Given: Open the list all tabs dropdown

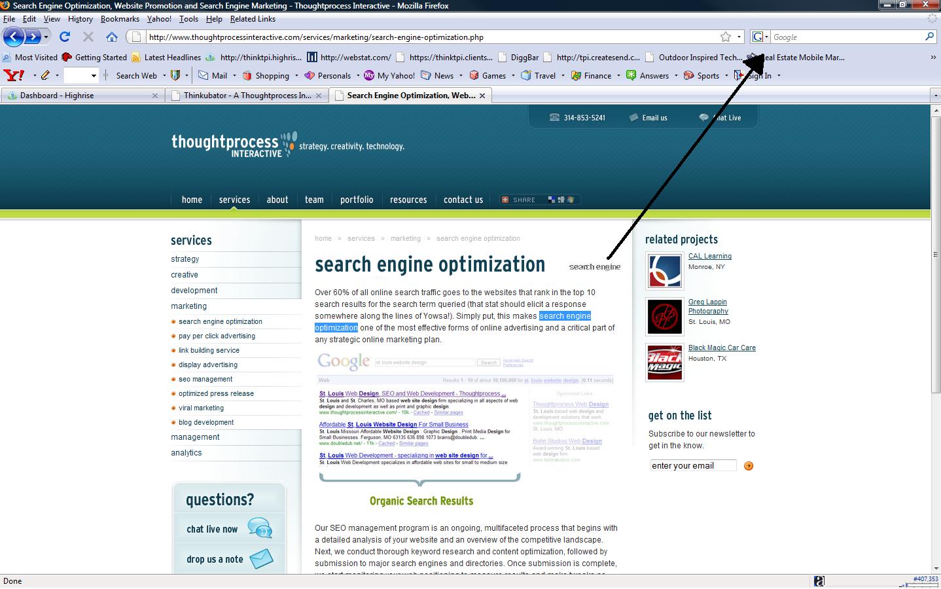Looking at the screenshot, I should point(936,96).
